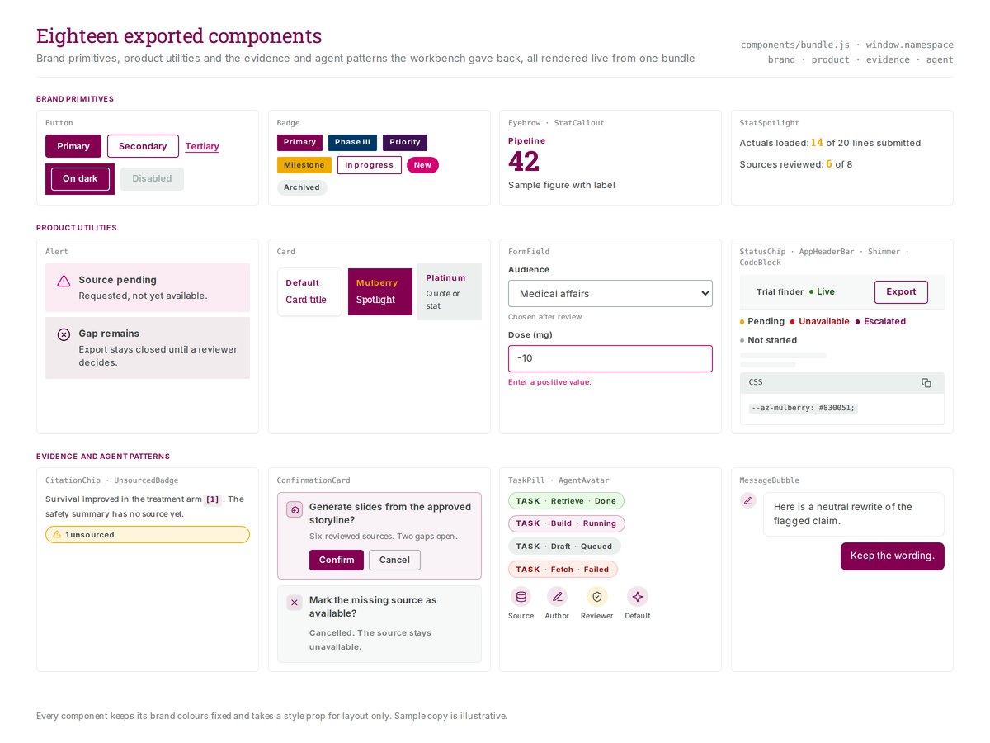The height and width of the screenshot is (743, 990).
Task: Click the Export button in header bar
Action: 901,291
